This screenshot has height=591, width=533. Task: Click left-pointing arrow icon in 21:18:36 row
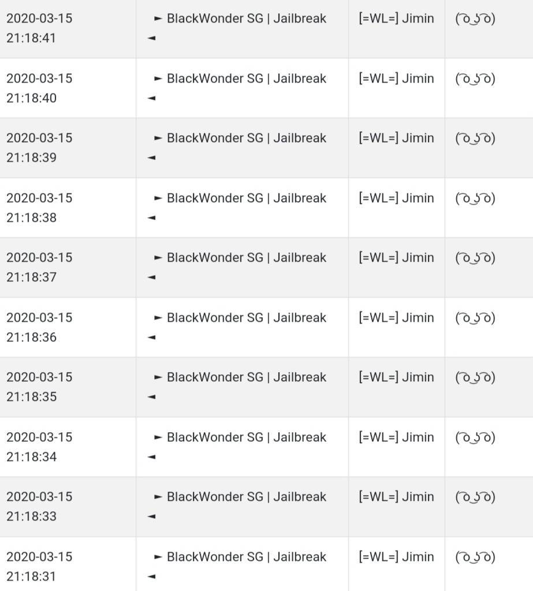coord(151,337)
